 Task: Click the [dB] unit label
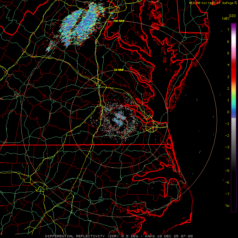(x=226, y=18)
